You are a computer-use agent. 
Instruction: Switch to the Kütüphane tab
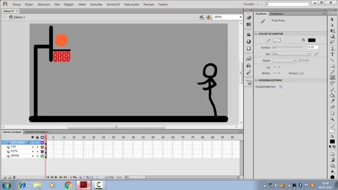pyautogui.click(x=277, y=14)
